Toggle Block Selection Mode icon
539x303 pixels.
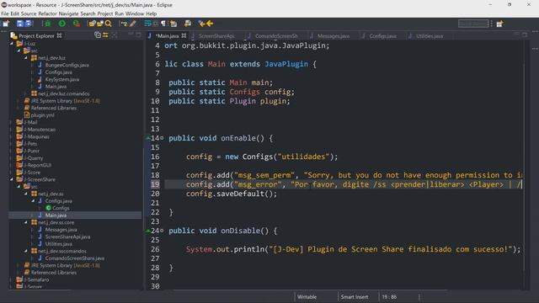tap(156, 24)
